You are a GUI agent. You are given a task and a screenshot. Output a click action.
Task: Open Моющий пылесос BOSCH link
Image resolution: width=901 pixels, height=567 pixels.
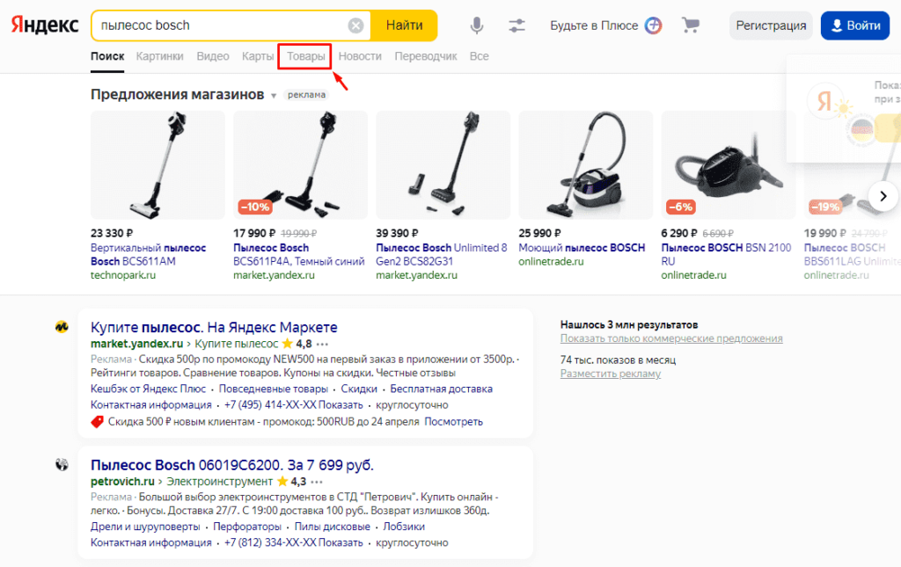582,248
